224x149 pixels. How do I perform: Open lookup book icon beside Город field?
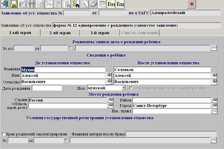[x=215, y=105]
